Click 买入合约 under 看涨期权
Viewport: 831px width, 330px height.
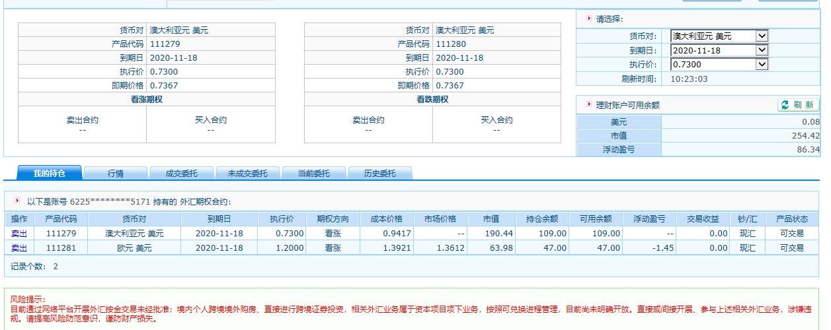tap(210, 120)
